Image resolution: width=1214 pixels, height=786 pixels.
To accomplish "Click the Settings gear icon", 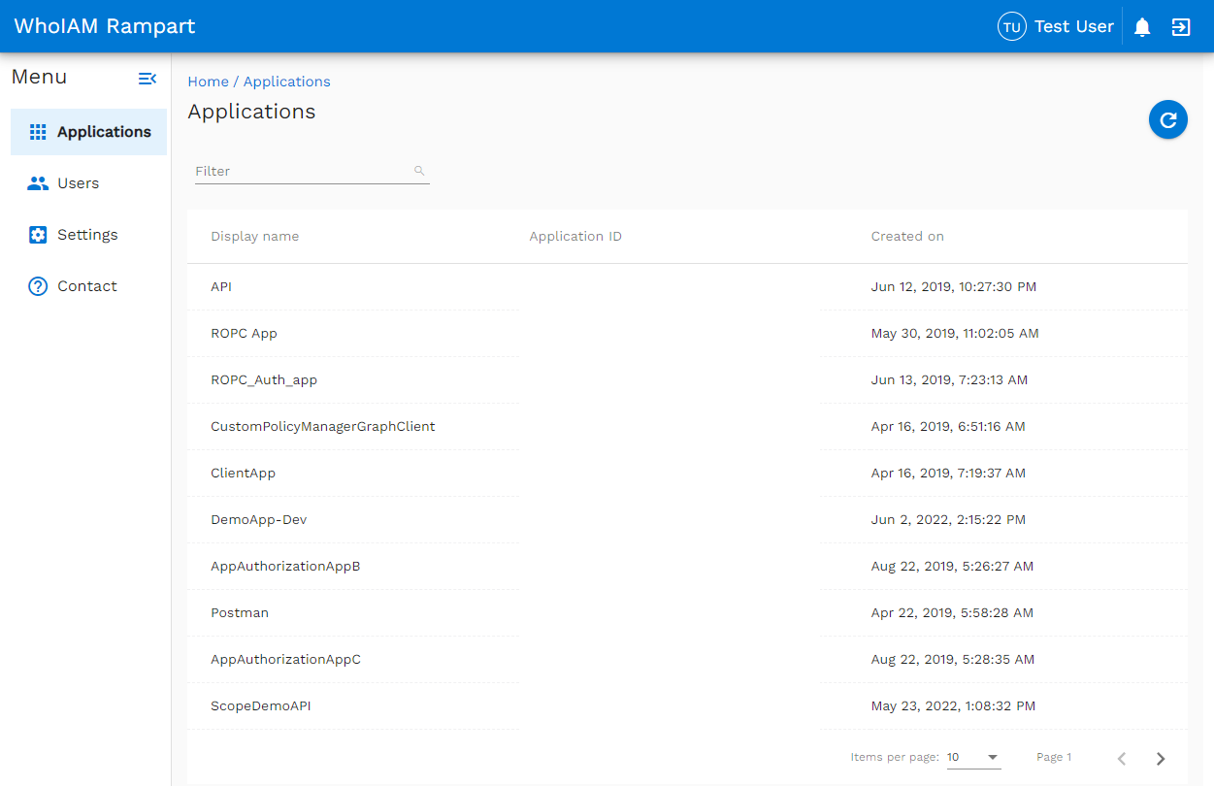I will [x=36, y=234].
